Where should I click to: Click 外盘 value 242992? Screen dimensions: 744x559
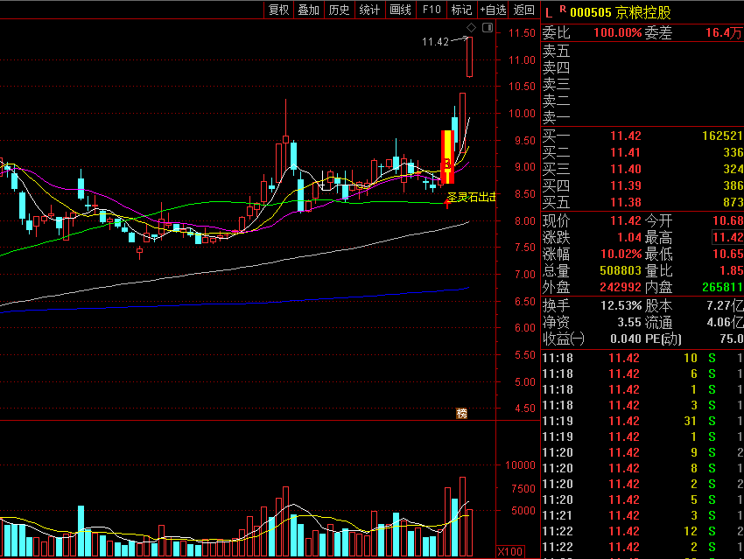point(621,287)
